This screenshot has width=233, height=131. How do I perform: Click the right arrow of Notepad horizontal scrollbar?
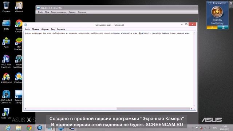pos(191,109)
